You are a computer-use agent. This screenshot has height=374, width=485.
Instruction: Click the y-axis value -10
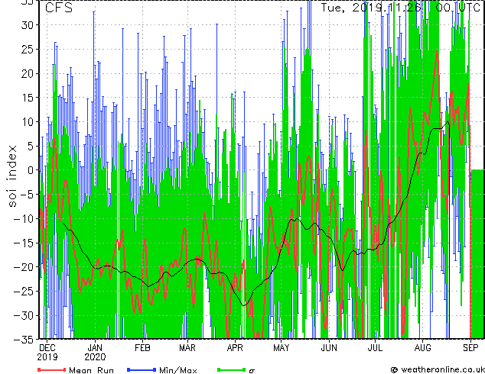pos(24,218)
